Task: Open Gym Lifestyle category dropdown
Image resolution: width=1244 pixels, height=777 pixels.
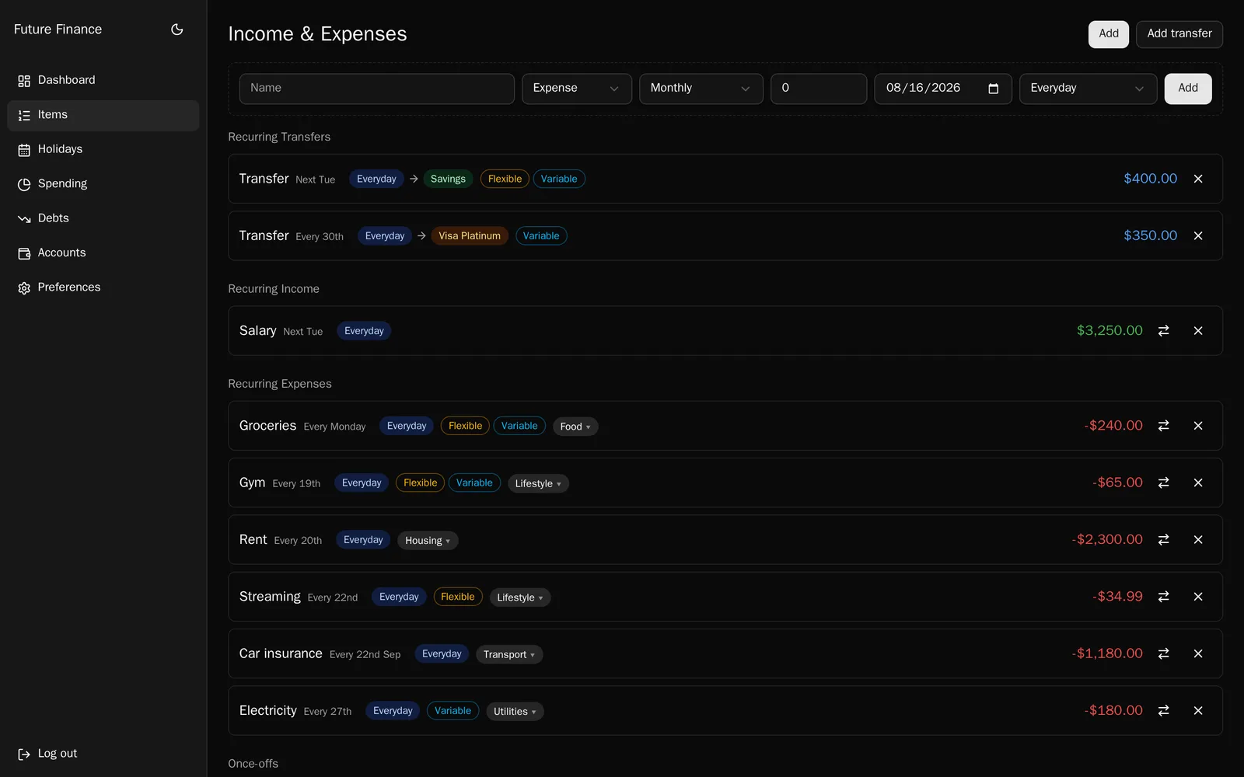Action: click(x=538, y=483)
